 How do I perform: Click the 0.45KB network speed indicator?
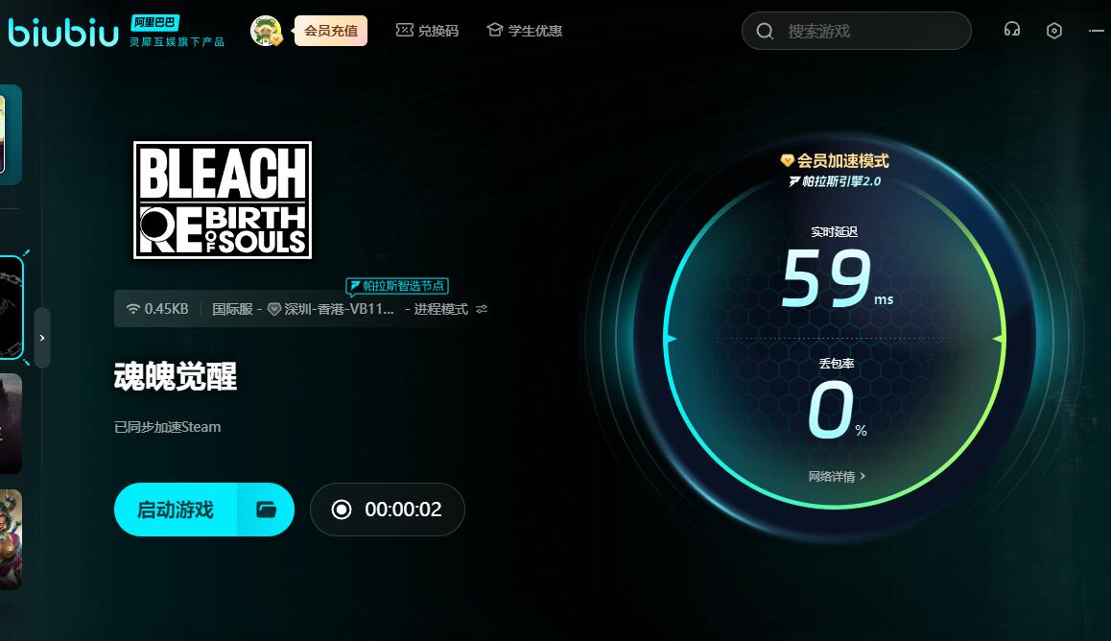157,309
